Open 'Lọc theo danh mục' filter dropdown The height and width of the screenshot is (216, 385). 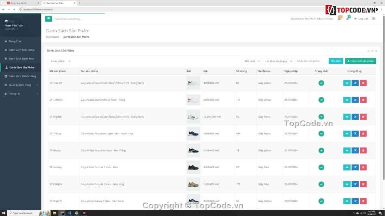[278, 61]
